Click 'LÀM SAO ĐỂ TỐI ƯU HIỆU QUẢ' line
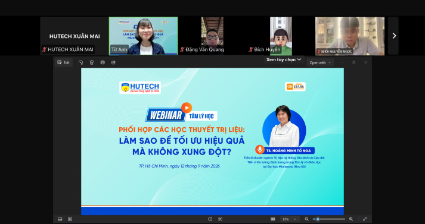Image resolution: width=425 pixels, height=224 pixels. (182, 140)
